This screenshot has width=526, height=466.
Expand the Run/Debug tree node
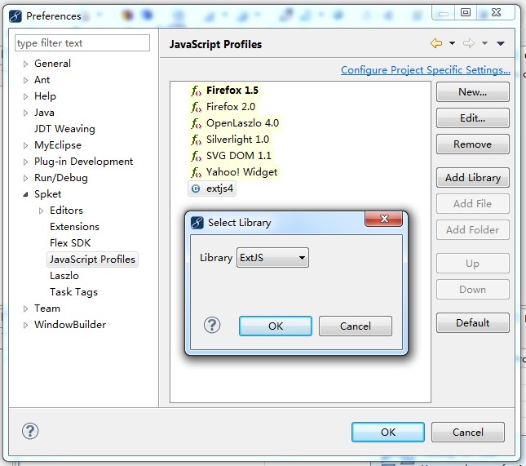click(25, 178)
